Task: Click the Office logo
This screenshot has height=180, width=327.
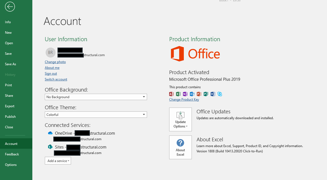Action: click(195, 54)
